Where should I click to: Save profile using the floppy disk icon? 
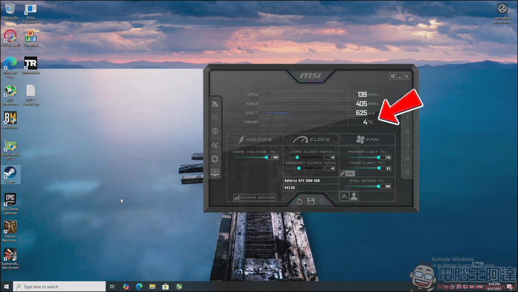click(311, 201)
